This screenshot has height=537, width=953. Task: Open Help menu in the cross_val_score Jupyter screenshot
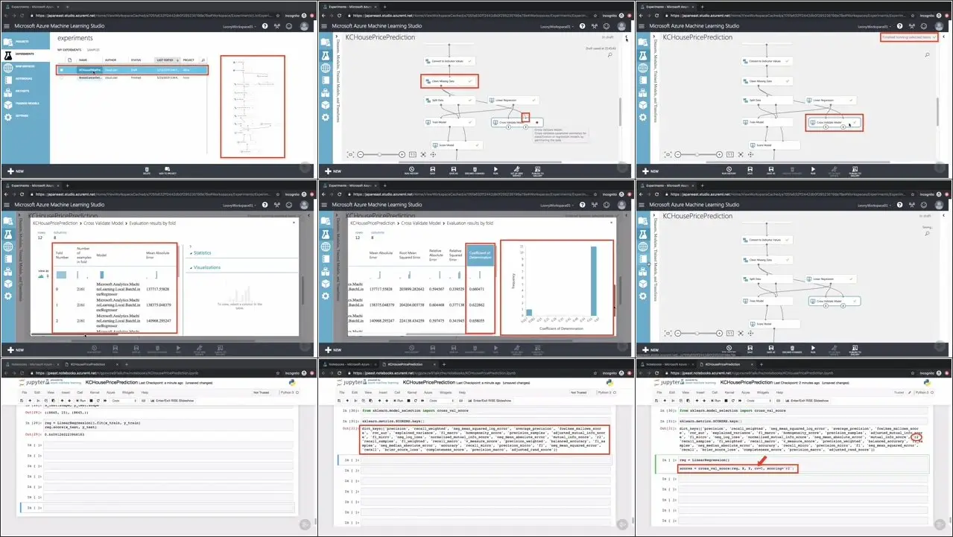[x=779, y=393]
